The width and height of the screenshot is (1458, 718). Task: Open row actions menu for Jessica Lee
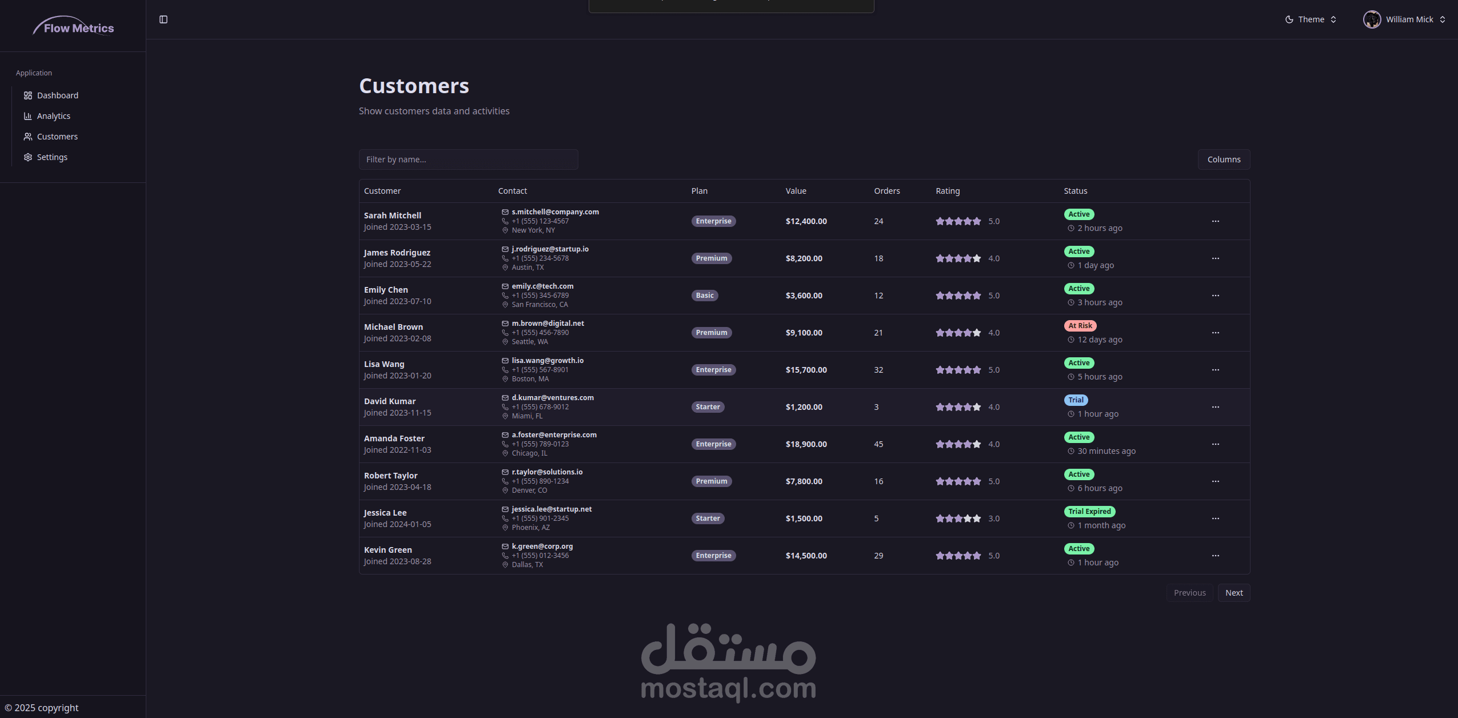coord(1215,518)
